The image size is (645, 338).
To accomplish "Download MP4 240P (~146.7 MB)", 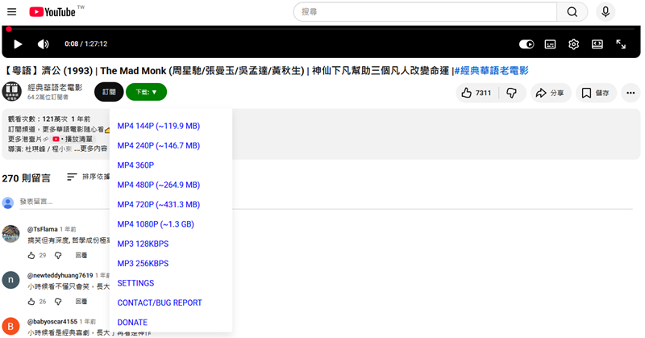I will click(x=158, y=146).
